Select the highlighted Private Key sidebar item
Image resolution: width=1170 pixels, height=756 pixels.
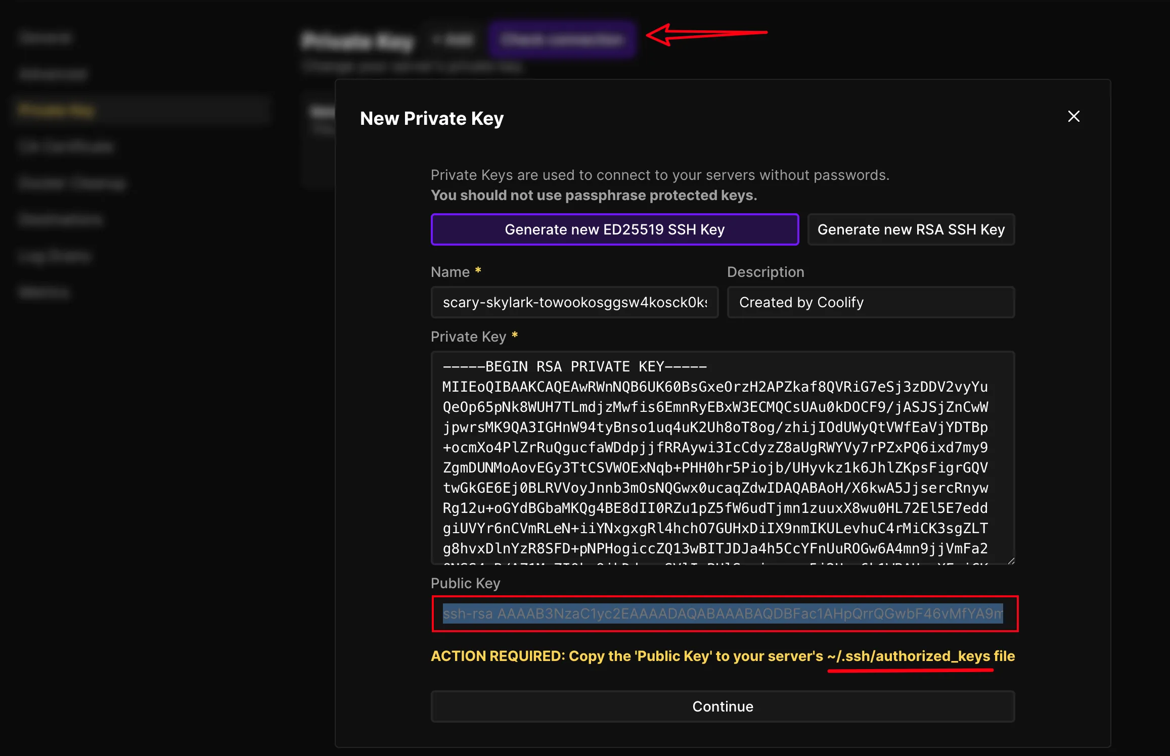tap(57, 110)
